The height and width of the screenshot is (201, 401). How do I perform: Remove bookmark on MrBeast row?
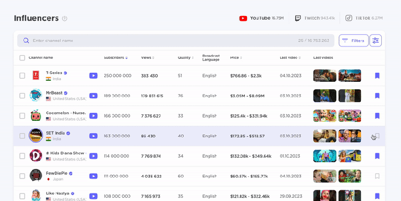click(x=377, y=96)
